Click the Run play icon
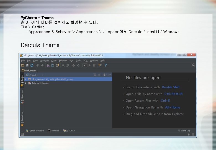This screenshot has height=150, width=216. 90,65
